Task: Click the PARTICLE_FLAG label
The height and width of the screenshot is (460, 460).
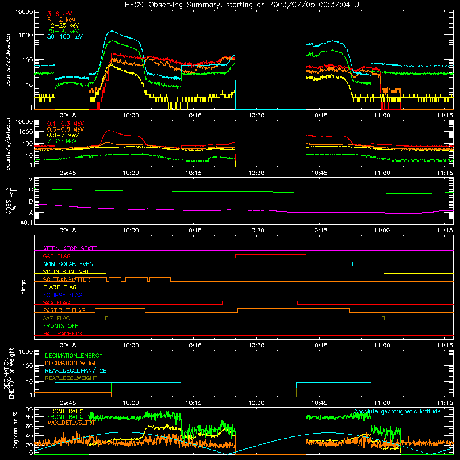Action: 64,310
